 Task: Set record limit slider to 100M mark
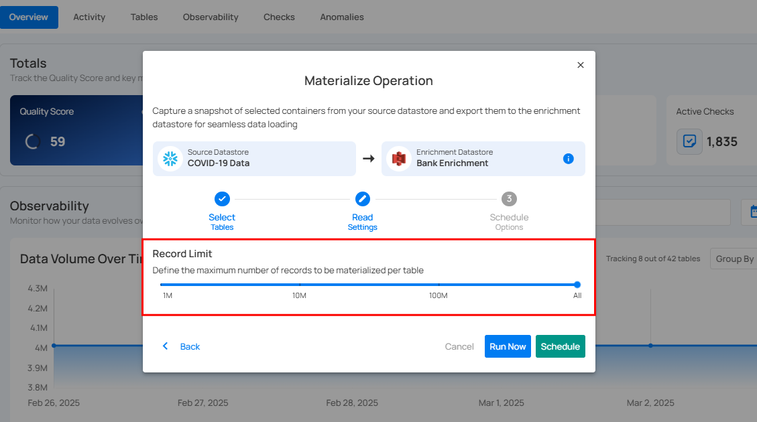(x=439, y=285)
